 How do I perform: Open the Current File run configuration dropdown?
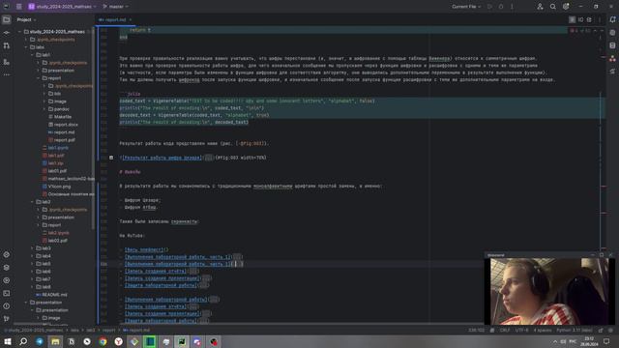point(466,7)
